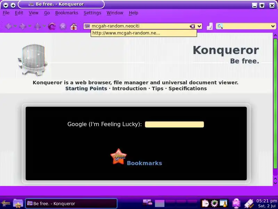Click the show desktop icon in panel
278x209 pixels.
click(x=147, y=202)
